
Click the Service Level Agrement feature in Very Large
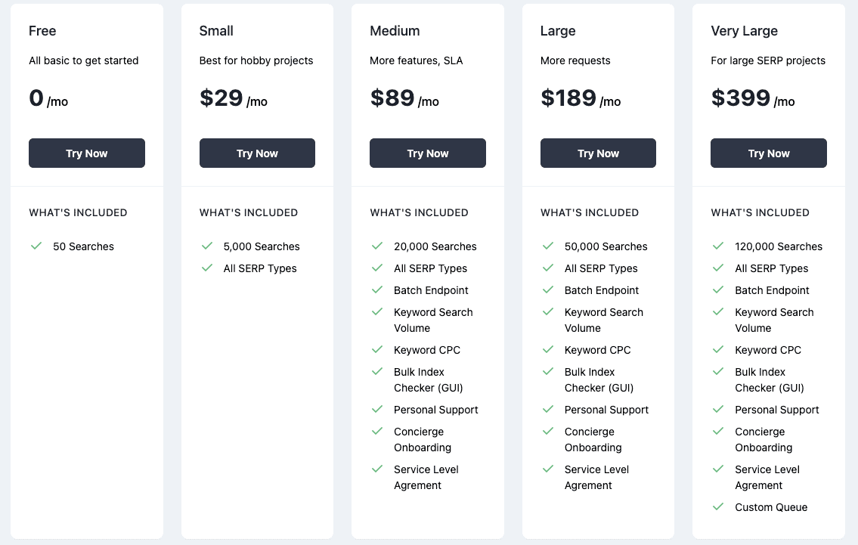(767, 477)
